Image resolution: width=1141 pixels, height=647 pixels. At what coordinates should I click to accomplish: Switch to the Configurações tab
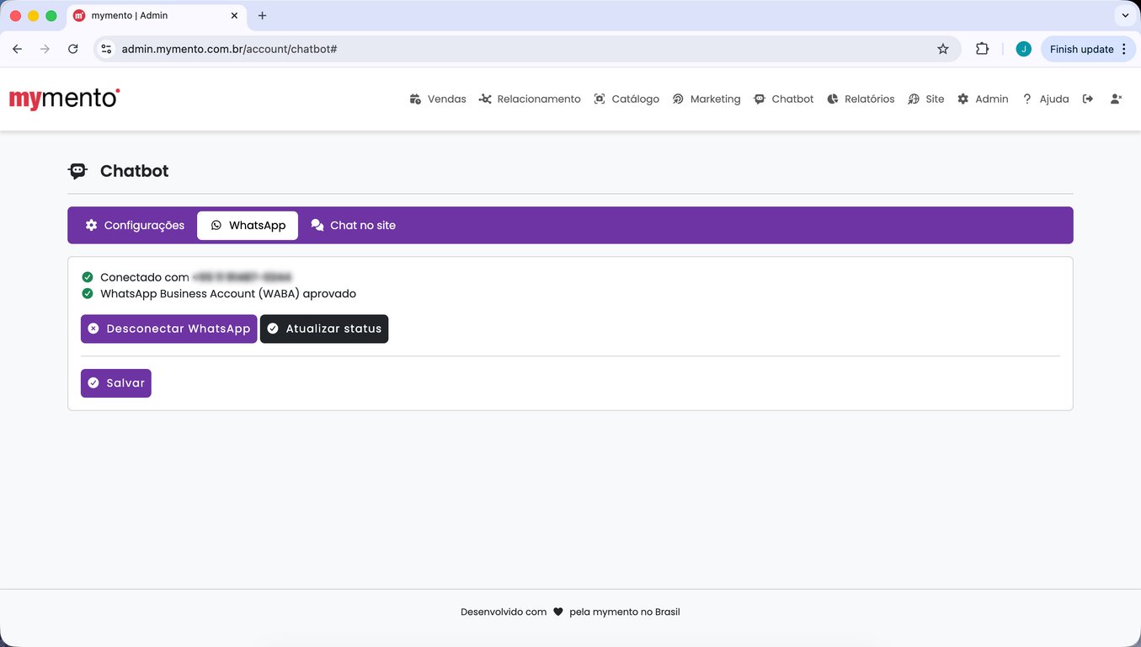135,226
